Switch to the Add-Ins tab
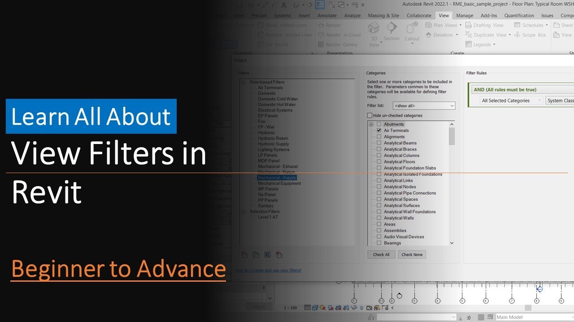The width and height of the screenshot is (574, 322). pyautogui.click(x=488, y=16)
